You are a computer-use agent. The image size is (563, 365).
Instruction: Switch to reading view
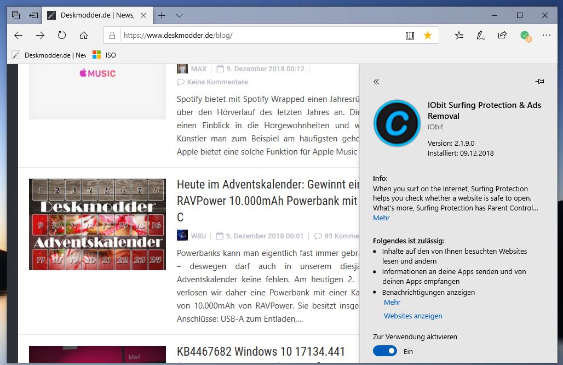coord(410,35)
